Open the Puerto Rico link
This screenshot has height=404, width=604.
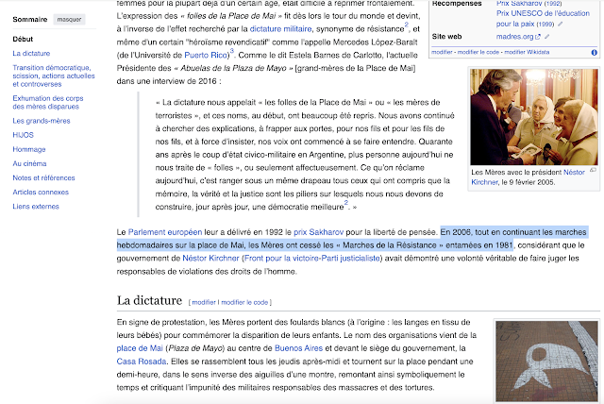pos(206,55)
